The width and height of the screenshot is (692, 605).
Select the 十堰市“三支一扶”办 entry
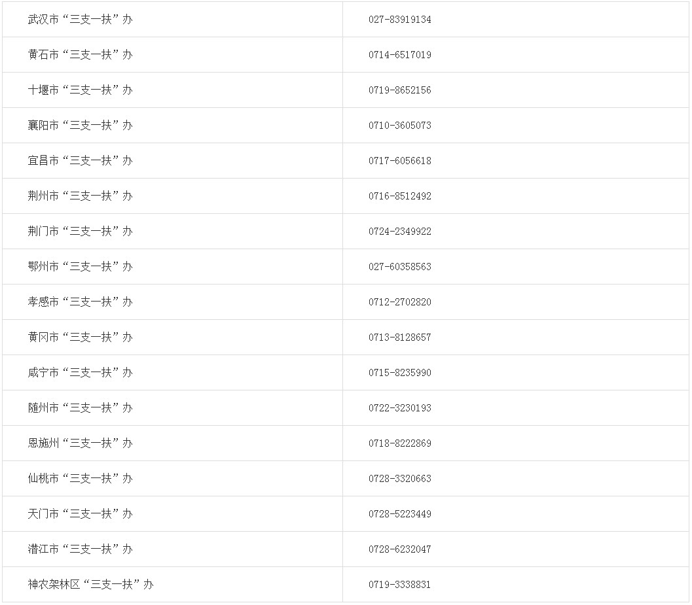(x=80, y=90)
